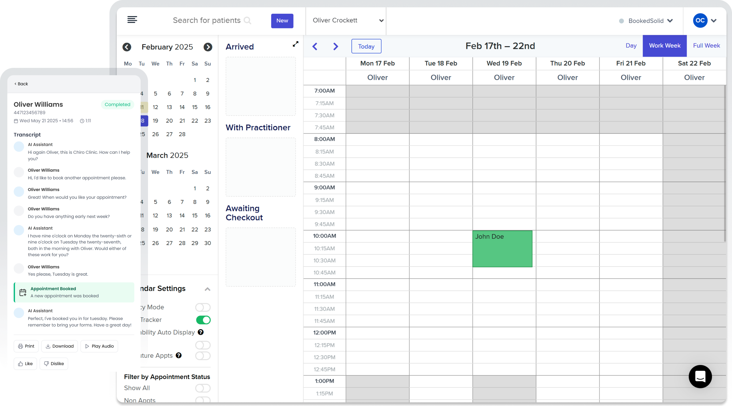This screenshot has width=732, height=406.
Task: Open the chat support bubble
Action: pyautogui.click(x=700, y=376)
